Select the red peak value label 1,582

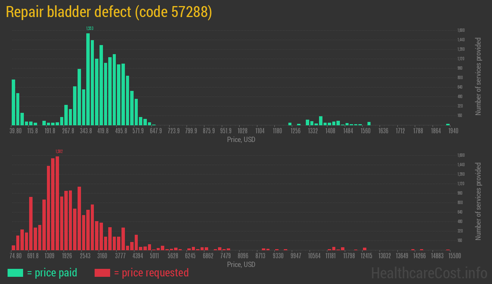click(59, 151)
